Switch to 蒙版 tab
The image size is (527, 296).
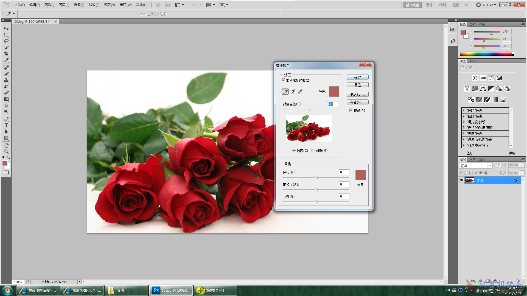click(x=472, y=61)
